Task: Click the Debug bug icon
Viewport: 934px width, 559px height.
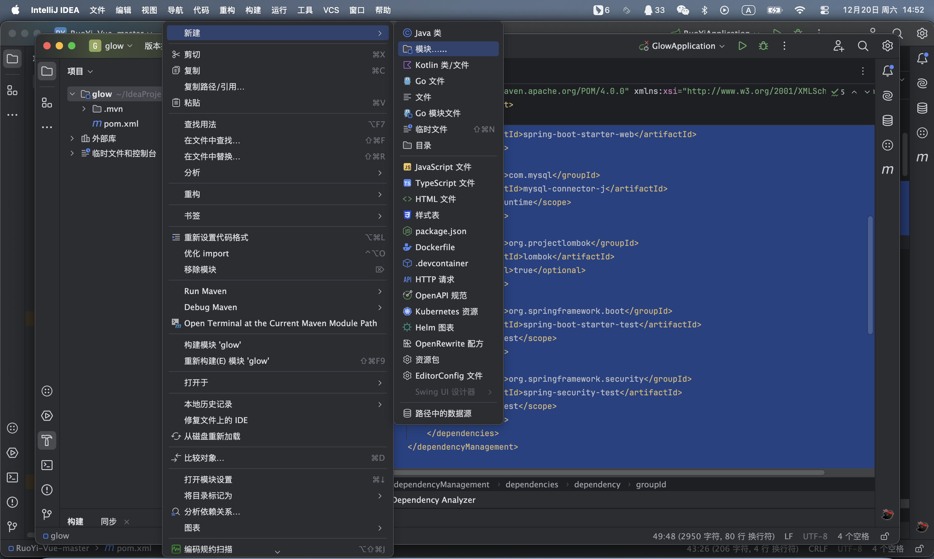Action: 763,46
